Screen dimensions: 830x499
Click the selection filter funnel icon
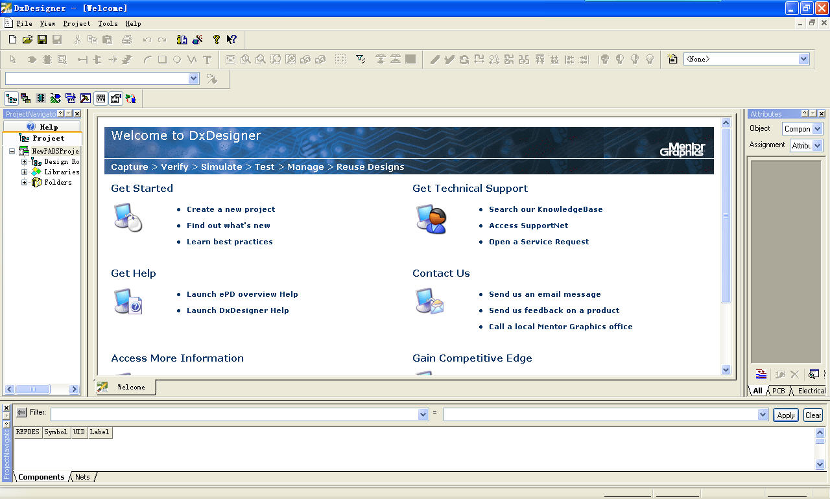(361, 59)
